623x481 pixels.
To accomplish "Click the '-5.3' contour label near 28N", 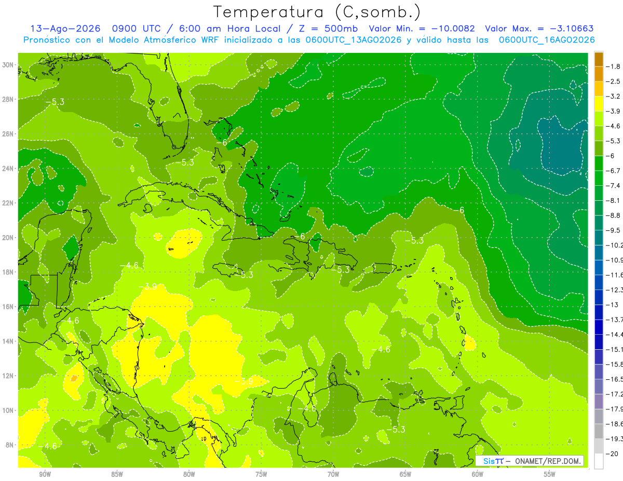I will click(54, 102).
